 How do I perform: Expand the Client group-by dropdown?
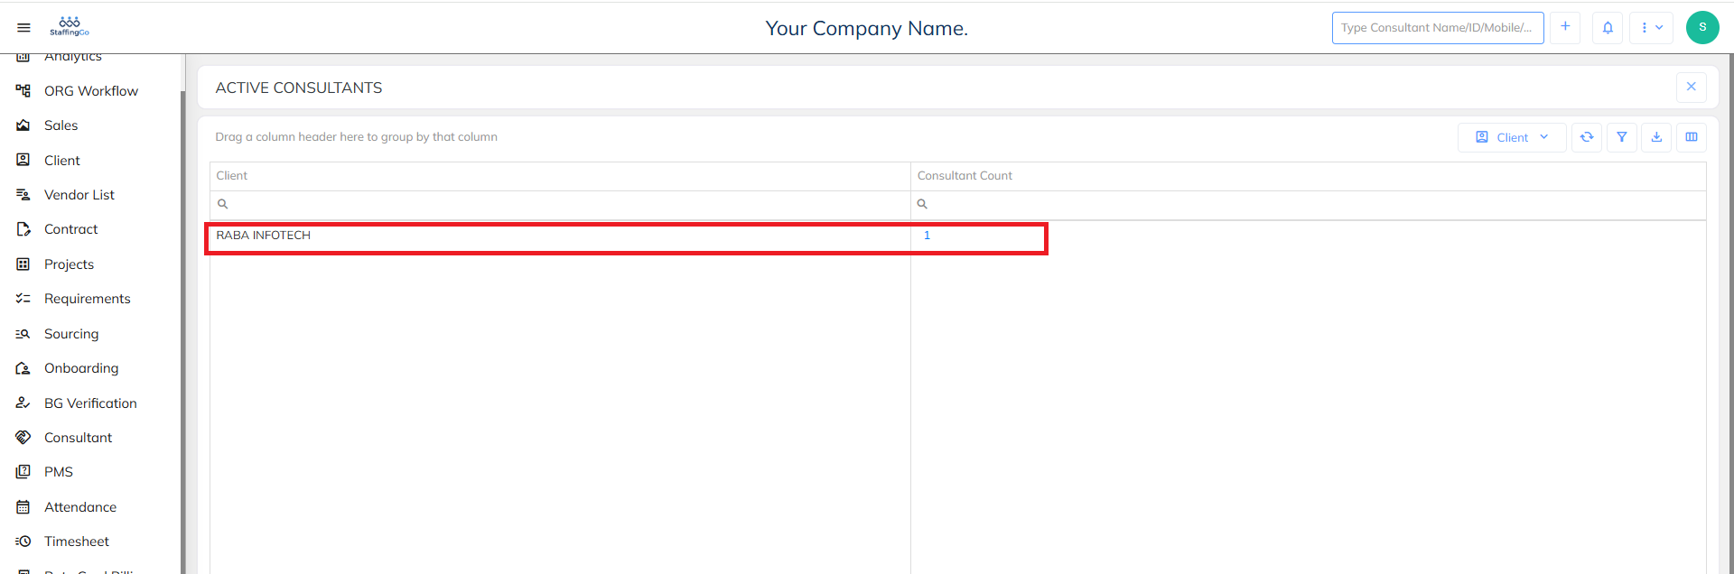tap(1512, 137)
